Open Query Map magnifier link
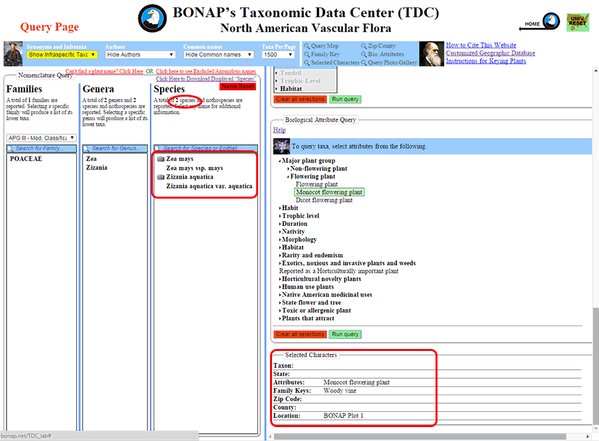This screenshot has height=441, width=599. point(321,46)
